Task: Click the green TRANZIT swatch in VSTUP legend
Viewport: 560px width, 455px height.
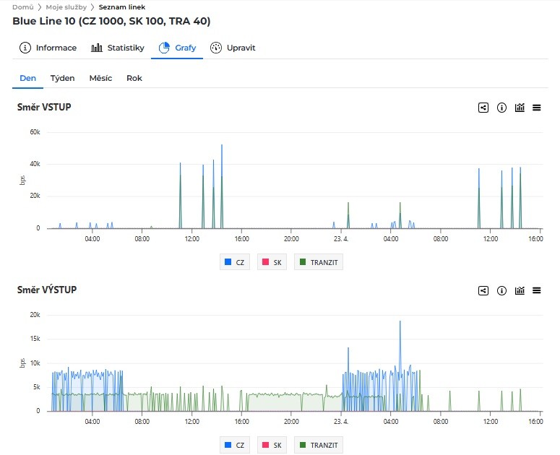Action: pyautogui.click(x=303, y=262)
